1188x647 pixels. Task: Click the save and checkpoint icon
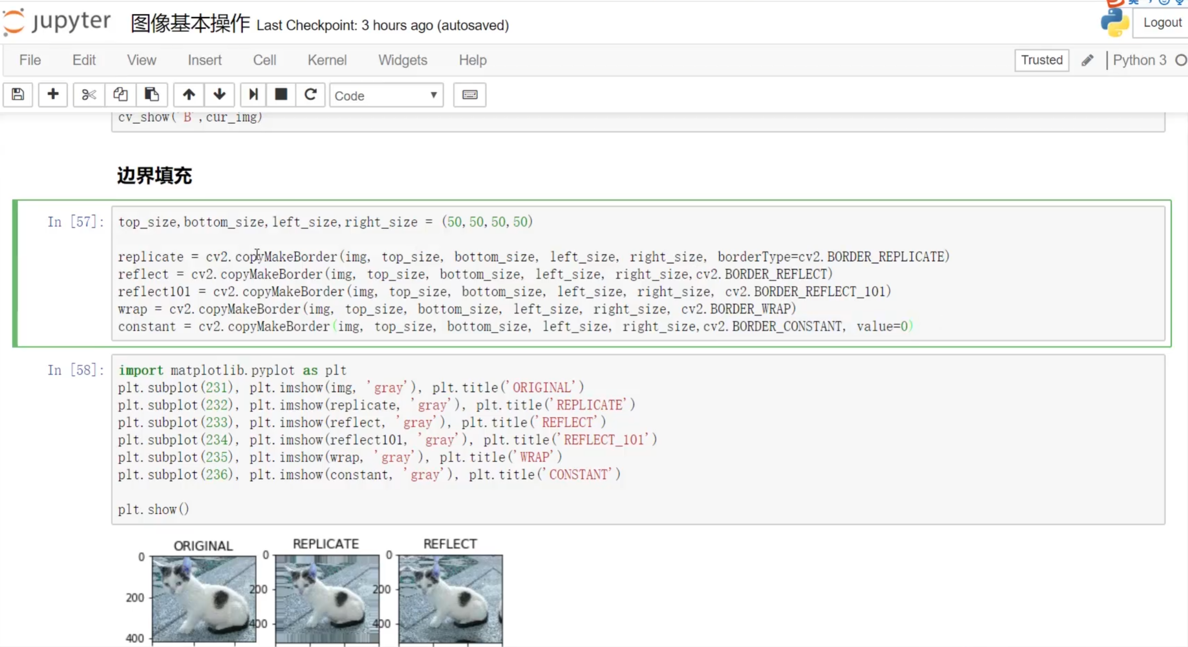(x=18, y=94)
